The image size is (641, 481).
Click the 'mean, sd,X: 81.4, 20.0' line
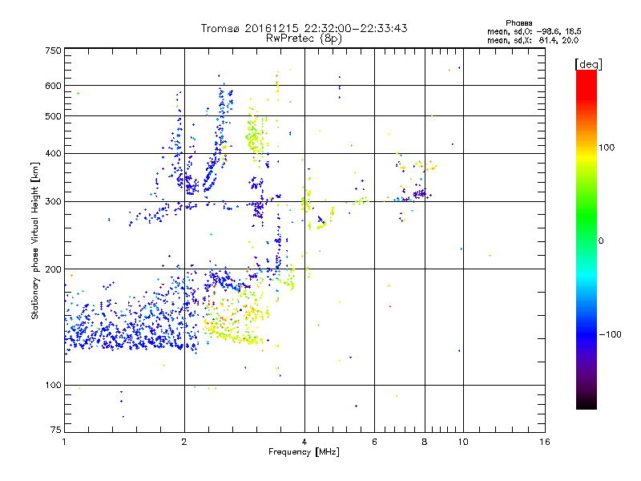[533, 40]
